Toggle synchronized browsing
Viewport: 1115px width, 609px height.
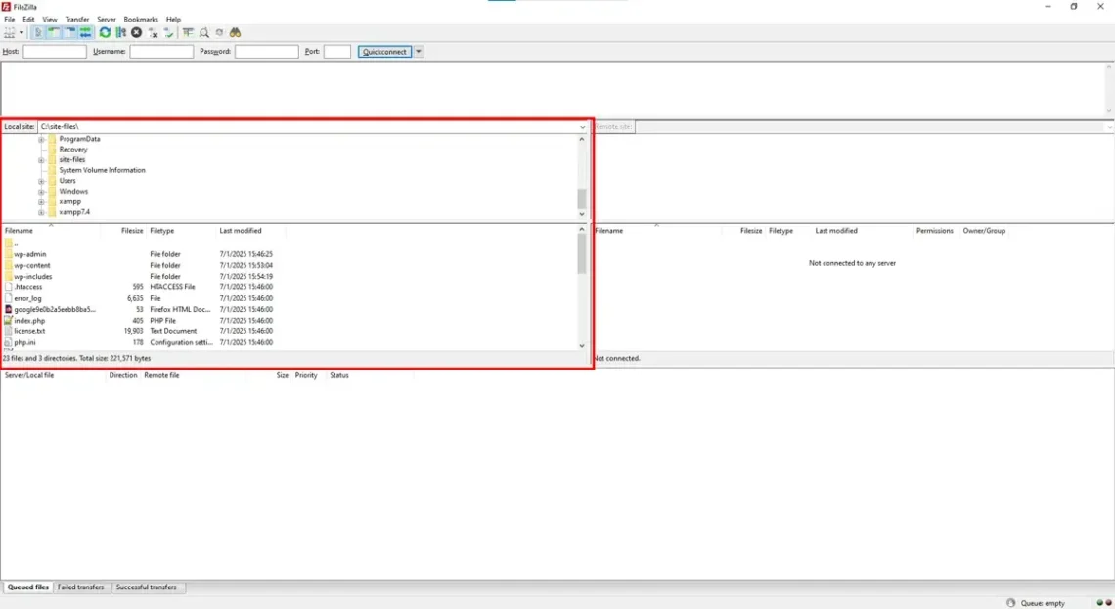(x=219, y=32)
